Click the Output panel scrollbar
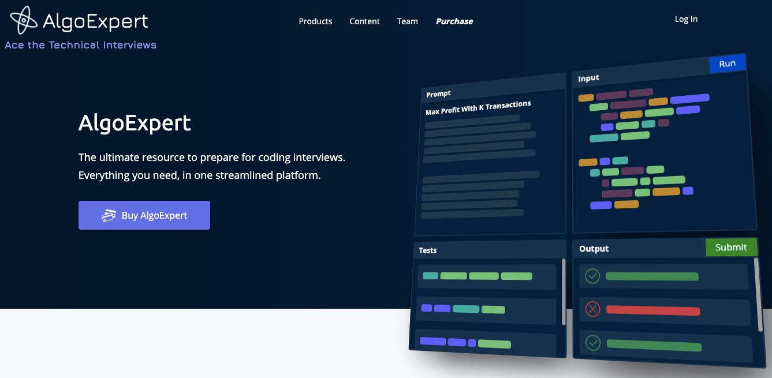Viewport: 772px width, 378px height. [758, 294]
